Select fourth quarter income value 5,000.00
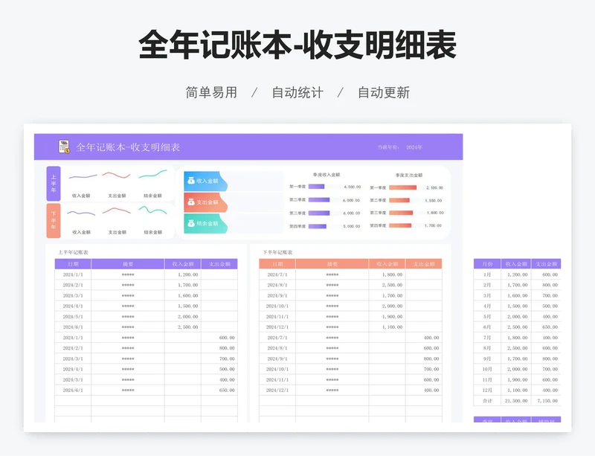Screen dimensions: 595x456 [351, 226]
